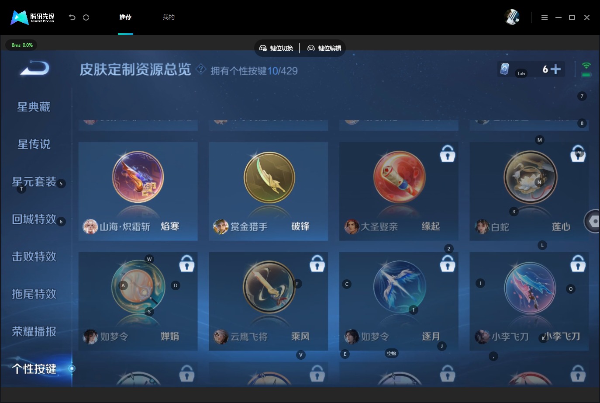Open the 星典藏 sidebar category
The width and height of the screenshot is (600, 403).
click(x=34, y=107)
